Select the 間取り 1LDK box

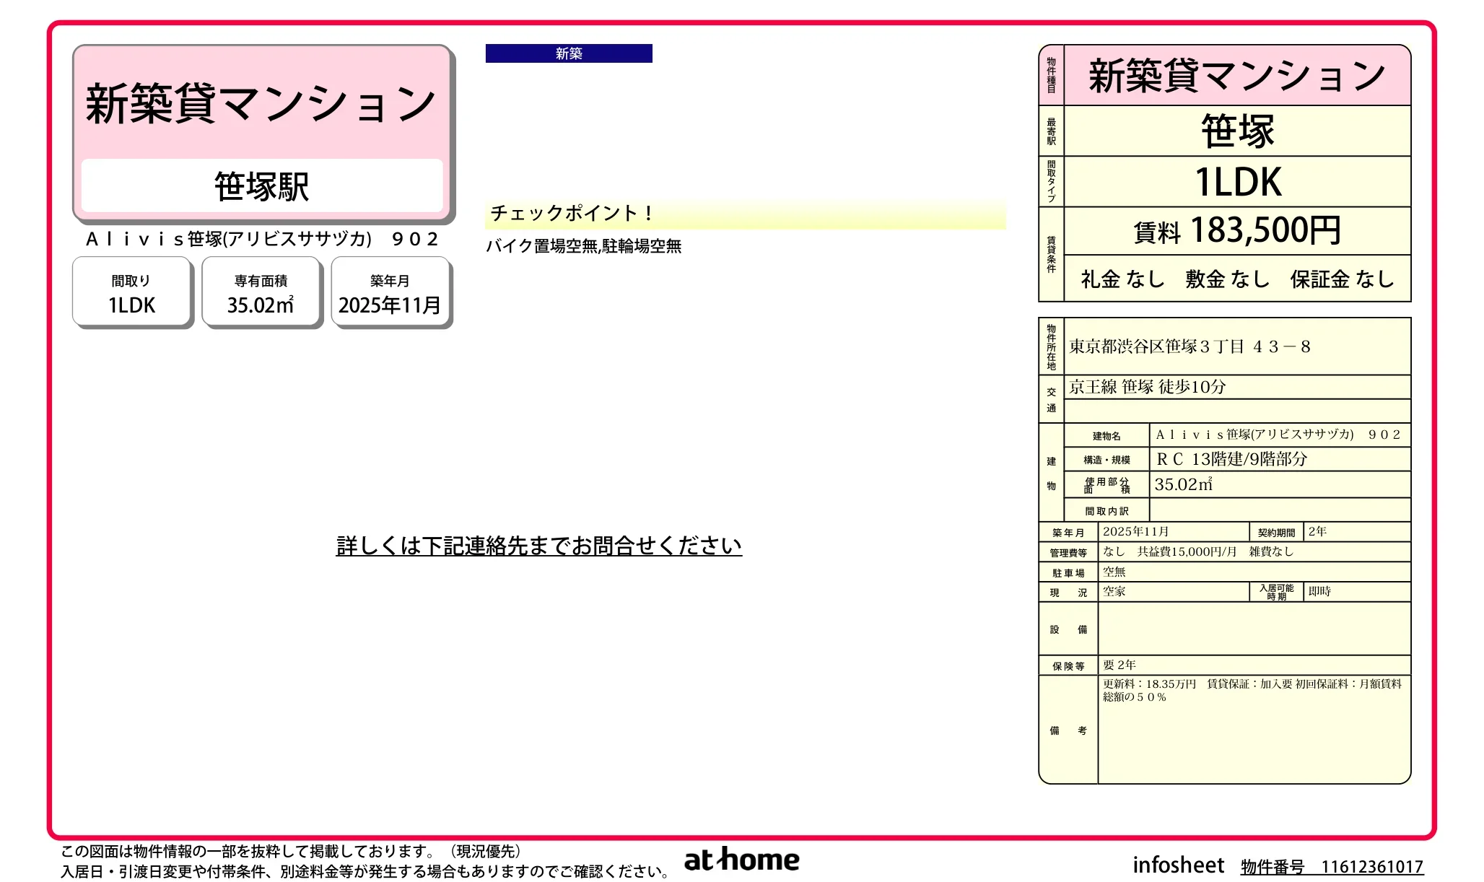[x=131, y=293]
